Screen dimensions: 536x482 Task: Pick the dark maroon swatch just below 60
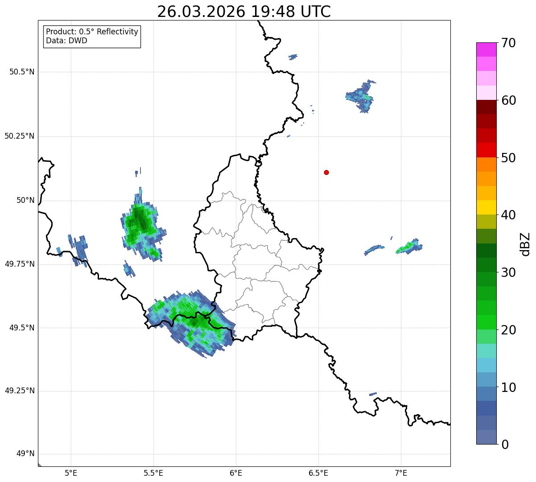[487, 107]
